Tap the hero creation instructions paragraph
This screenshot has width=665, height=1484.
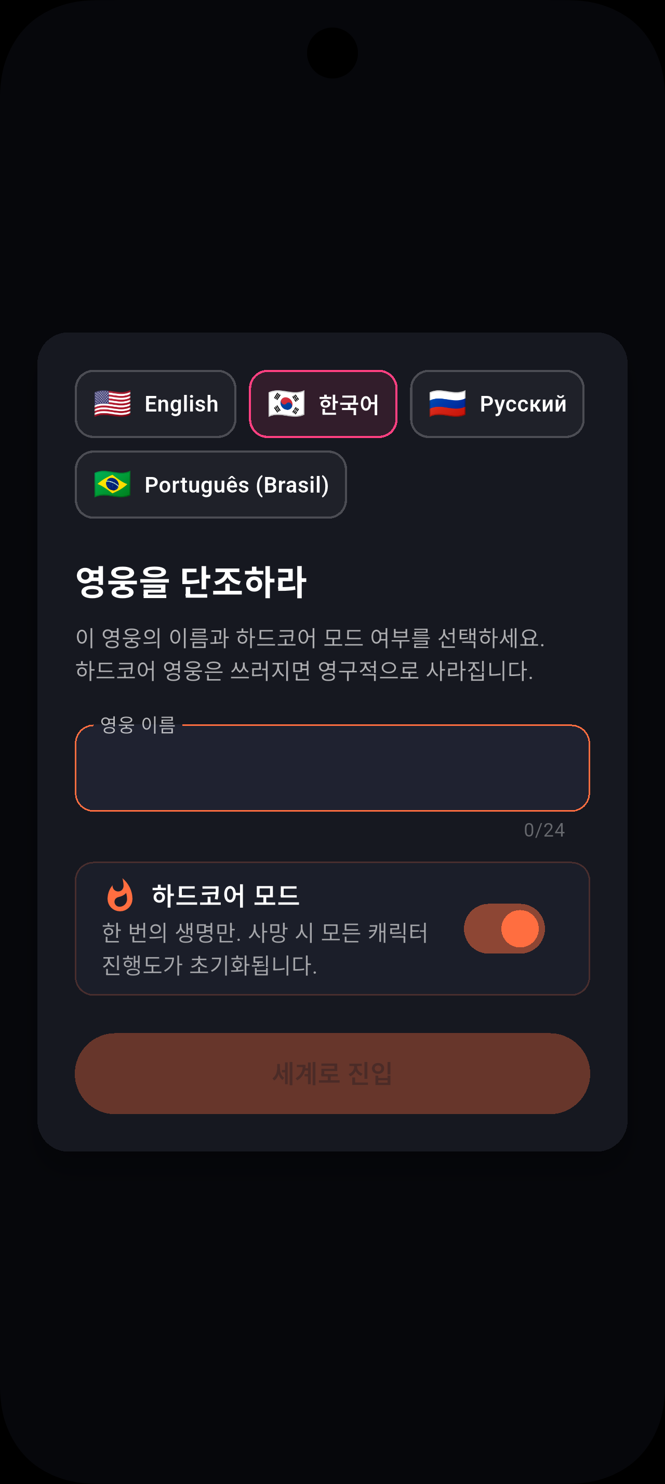pyautogui.click(x=310, y=654)
